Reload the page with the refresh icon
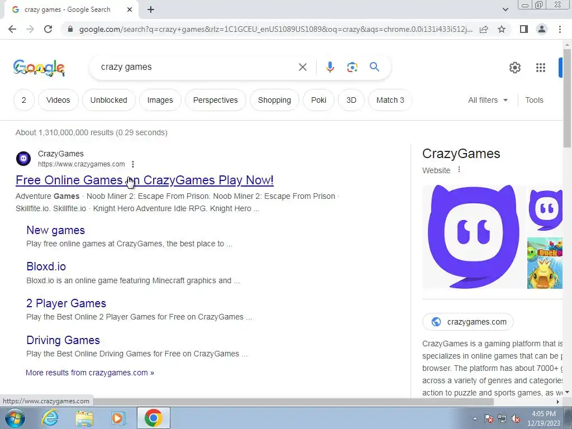This screenshot has height=429, width=572. click(48, 29)
